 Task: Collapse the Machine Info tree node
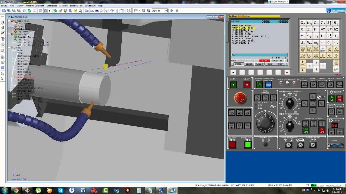9,34
